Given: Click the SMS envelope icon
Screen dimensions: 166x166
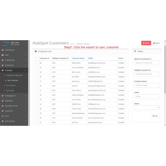Looking at the screenshot, I should tap(3, 55).
